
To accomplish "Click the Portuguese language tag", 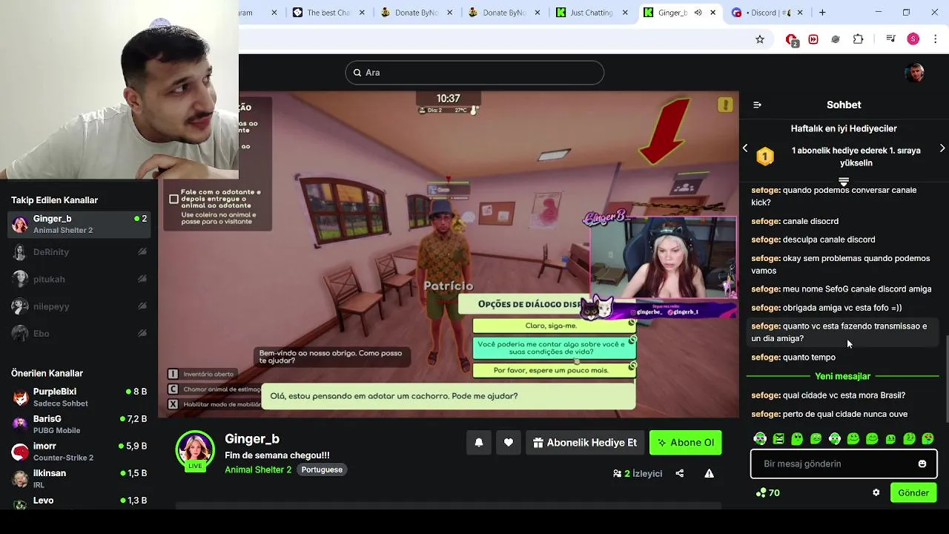I will coord(322,469).
